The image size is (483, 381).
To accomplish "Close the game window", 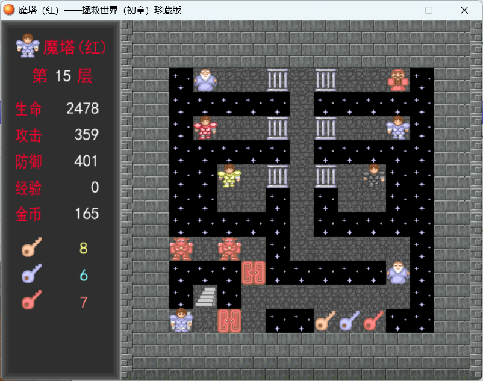I will (x=464, y=10).
